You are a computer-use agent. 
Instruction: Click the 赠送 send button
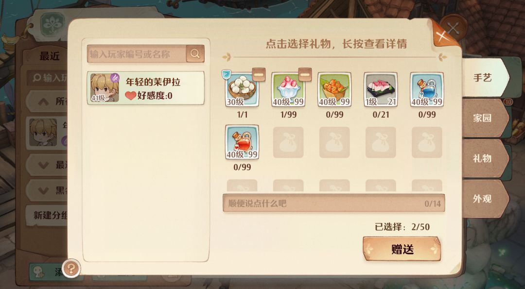[402, 249]
